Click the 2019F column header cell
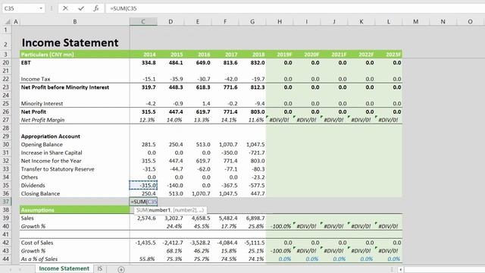Screen dimensions: 485x273 [280, 54]
